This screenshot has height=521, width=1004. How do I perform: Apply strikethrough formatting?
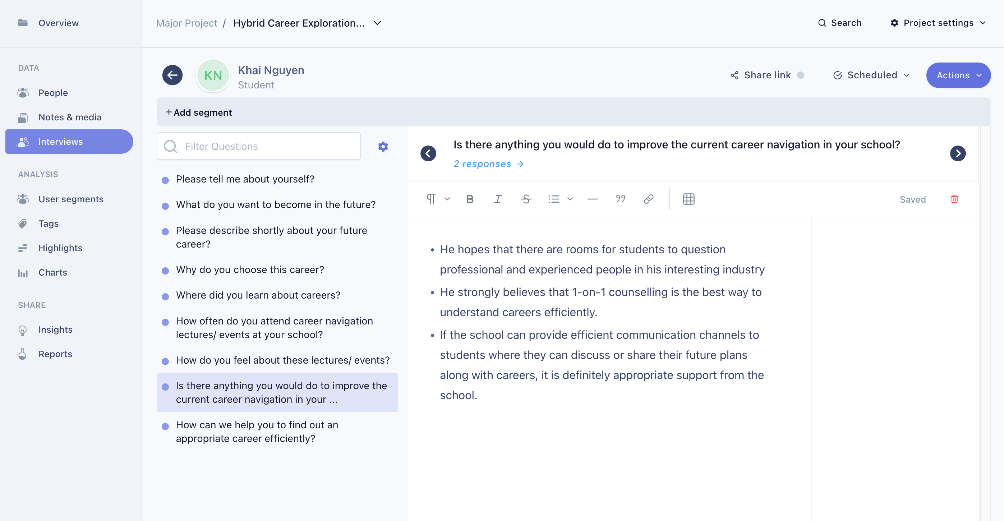pyautogui.click(x=526, y=199)
